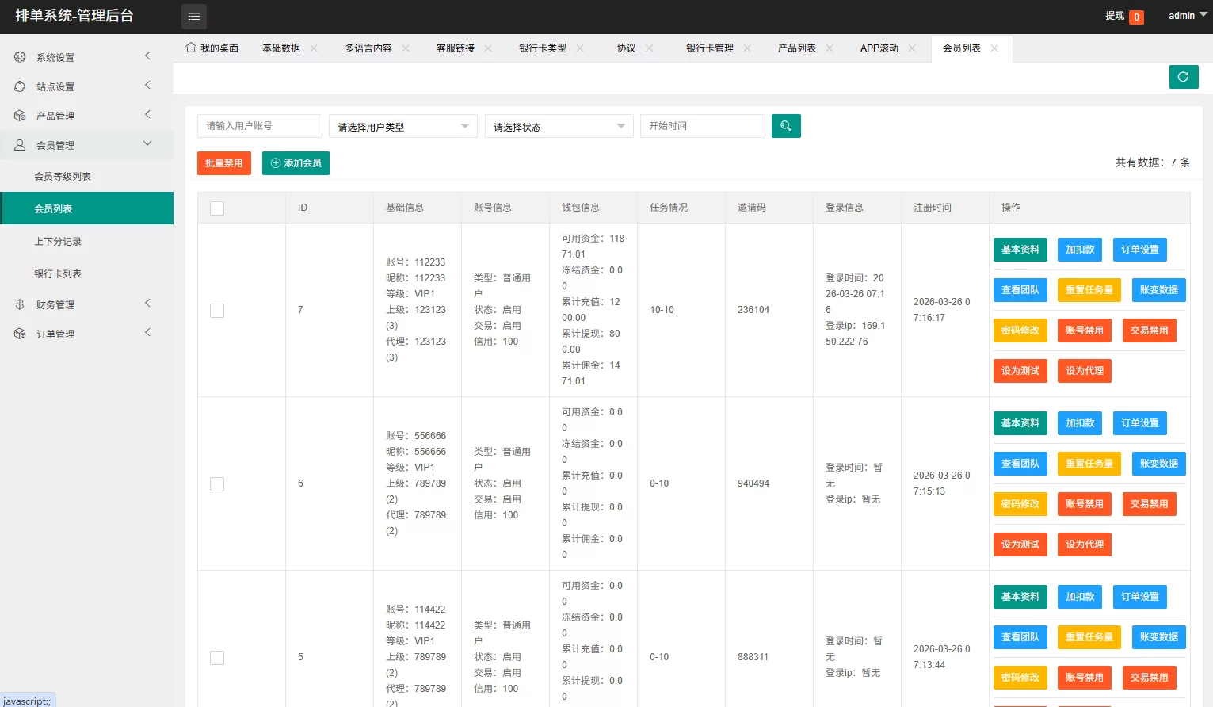Click the system settings gear icon

[x=20, y=57]
